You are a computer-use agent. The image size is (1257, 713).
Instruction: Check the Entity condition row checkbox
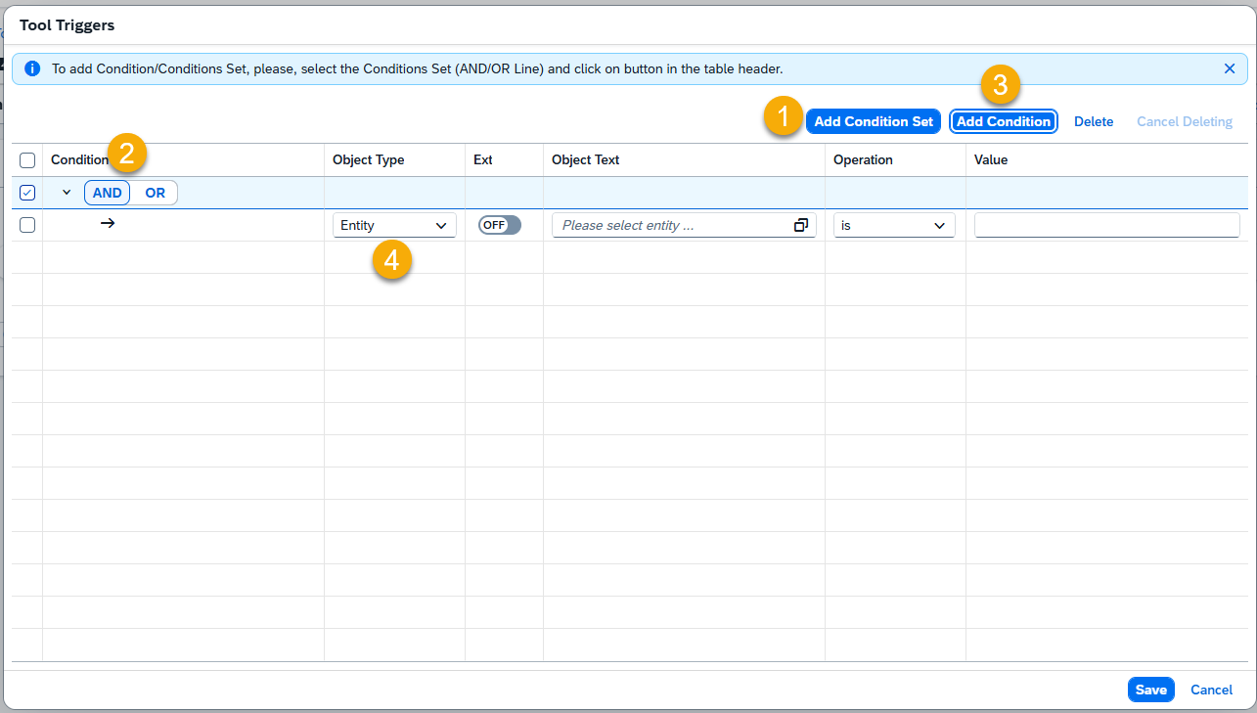(x=27, y=225)
